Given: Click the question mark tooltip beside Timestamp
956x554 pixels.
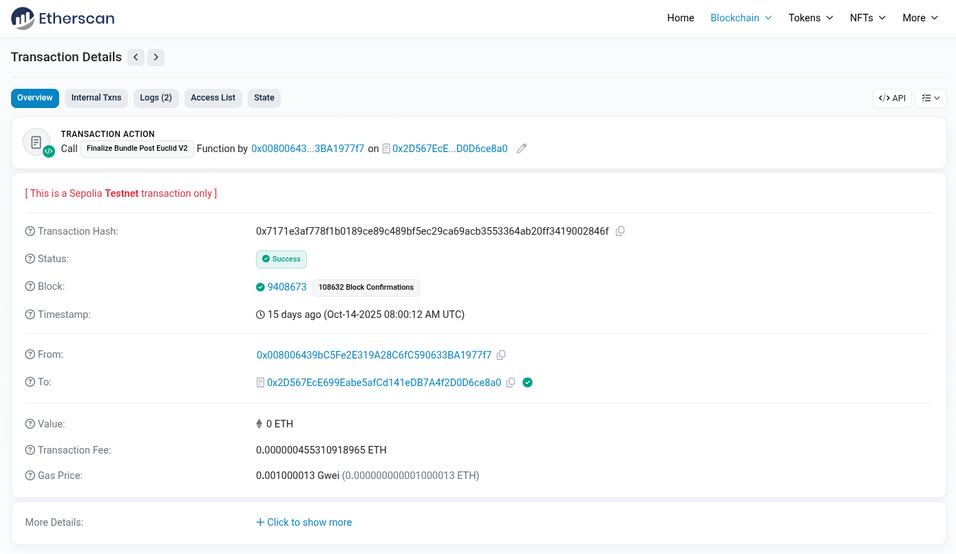Looking at the screenshot, I should coord(29,314).
